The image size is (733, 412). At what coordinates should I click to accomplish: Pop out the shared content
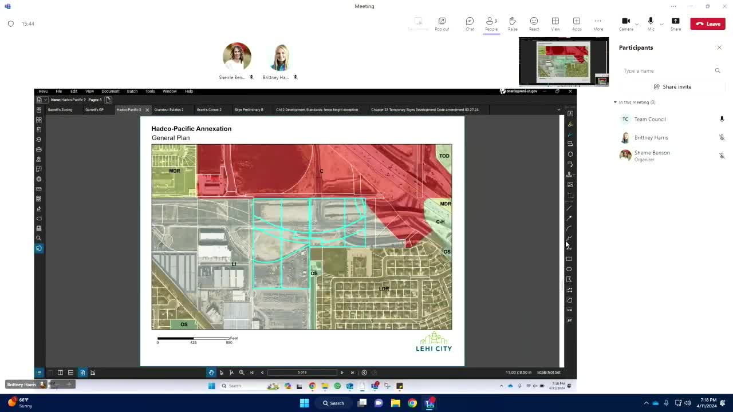(x=442, y=23)
